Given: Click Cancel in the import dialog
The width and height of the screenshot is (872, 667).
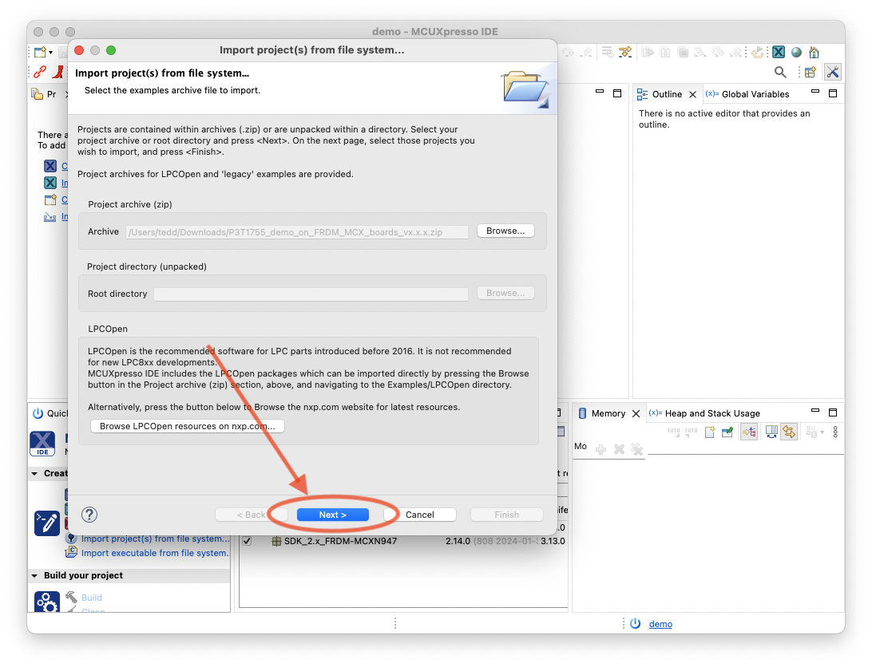Looking at the screenshot, I should [420, 515].
